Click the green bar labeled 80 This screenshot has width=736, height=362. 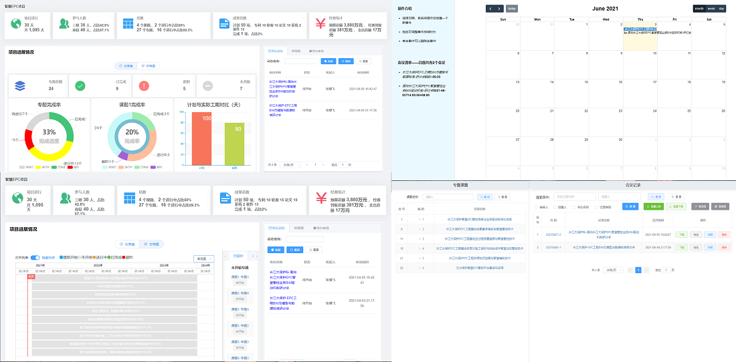coord(234,144)
